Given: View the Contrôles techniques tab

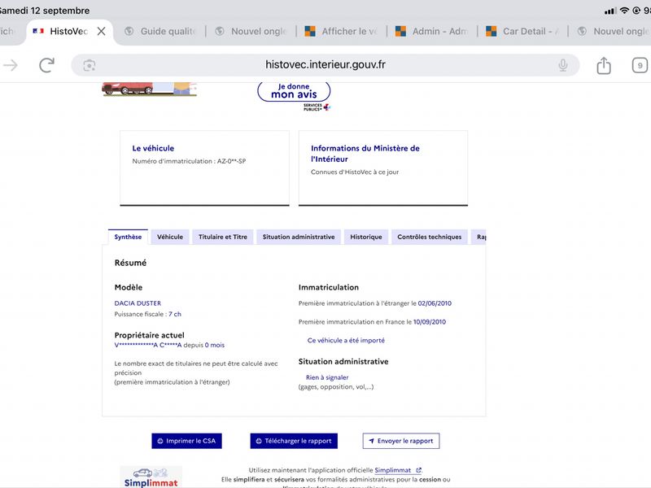Looking at the screenshot, I should [x=430, y=237].
